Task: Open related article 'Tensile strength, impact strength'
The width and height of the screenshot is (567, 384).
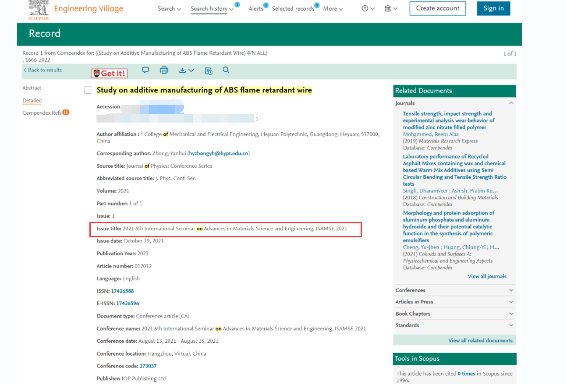Action: (449, 120)
